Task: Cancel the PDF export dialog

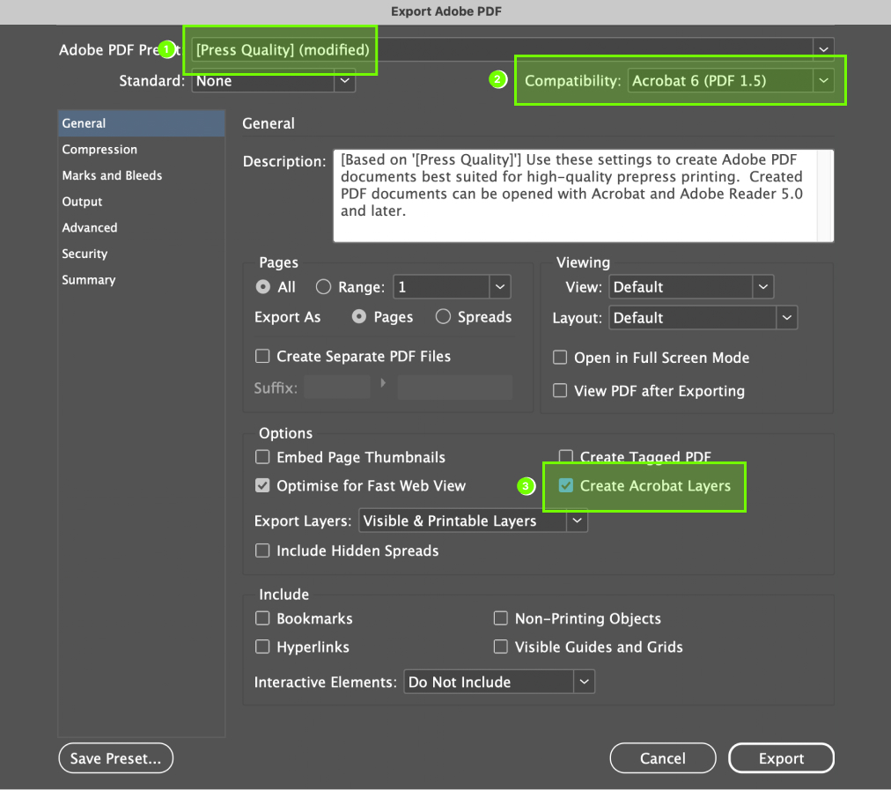Action: 663,758
